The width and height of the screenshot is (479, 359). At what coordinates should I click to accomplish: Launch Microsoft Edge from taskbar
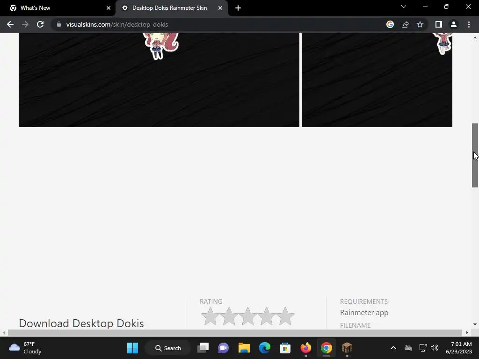[x=265, y=348]
